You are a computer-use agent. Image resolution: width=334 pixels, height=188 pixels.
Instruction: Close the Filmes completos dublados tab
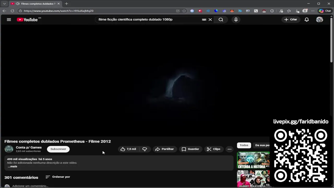(58, 4)
